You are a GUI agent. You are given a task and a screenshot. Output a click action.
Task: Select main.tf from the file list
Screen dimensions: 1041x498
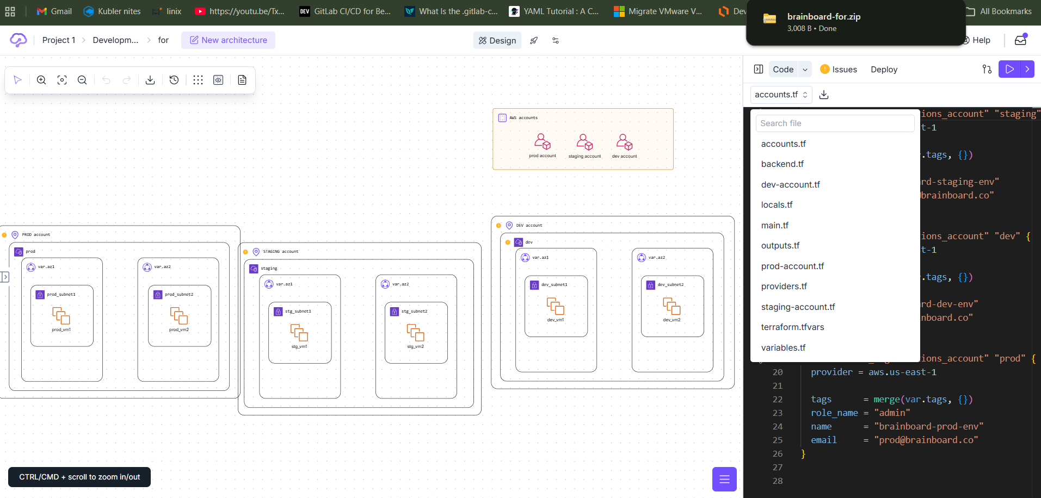tap(774, 225)
